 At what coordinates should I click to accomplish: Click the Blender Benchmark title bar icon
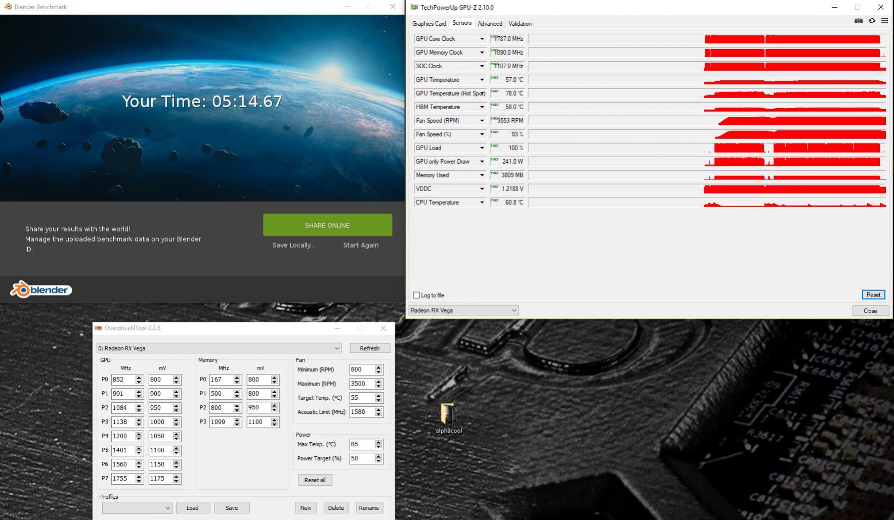click(x=8, y=7)
